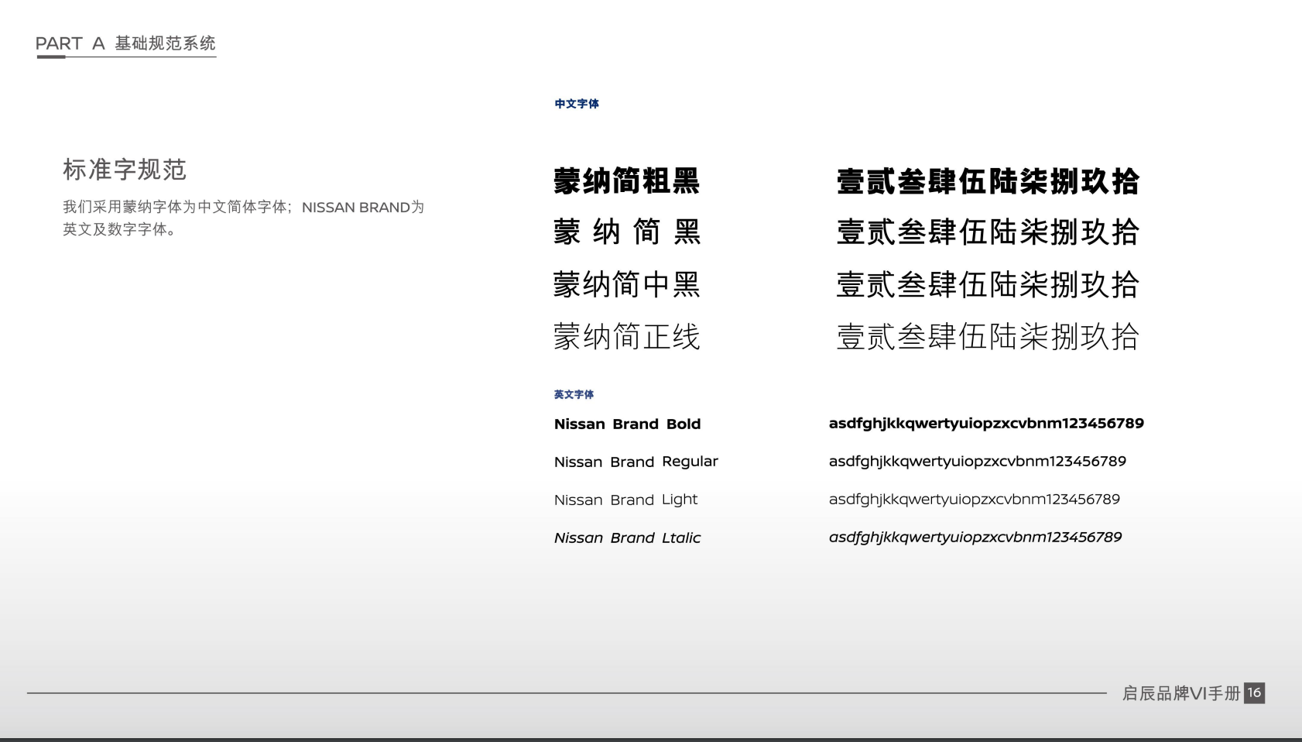Select 'Nissan Brand Regular' label
Screen dimensions: 1302x742
pyautogui.click(x=636, y=462)
